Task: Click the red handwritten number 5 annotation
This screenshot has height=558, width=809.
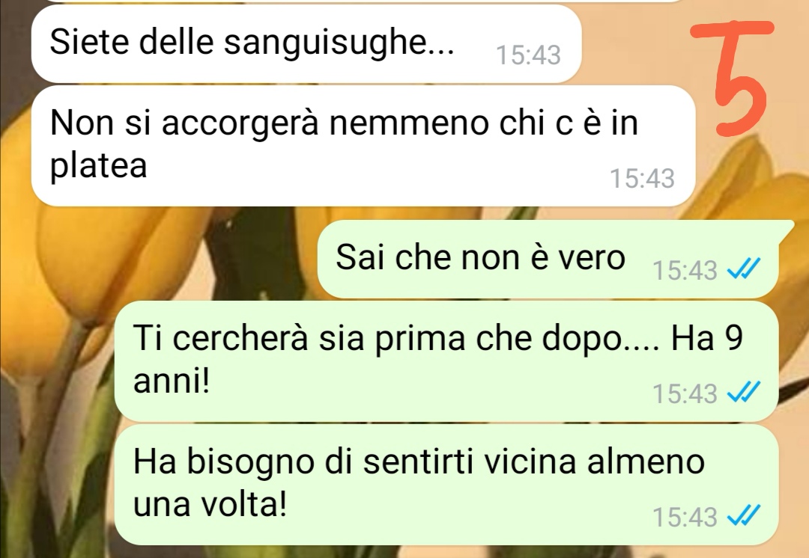Action: coord(733,77)
